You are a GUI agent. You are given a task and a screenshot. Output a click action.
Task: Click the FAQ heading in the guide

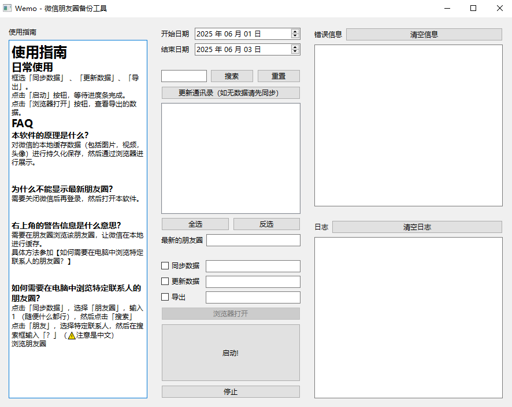tap(23, 124)
